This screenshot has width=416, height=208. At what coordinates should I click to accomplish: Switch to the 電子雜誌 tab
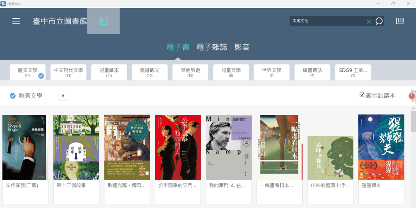point(212,47)
